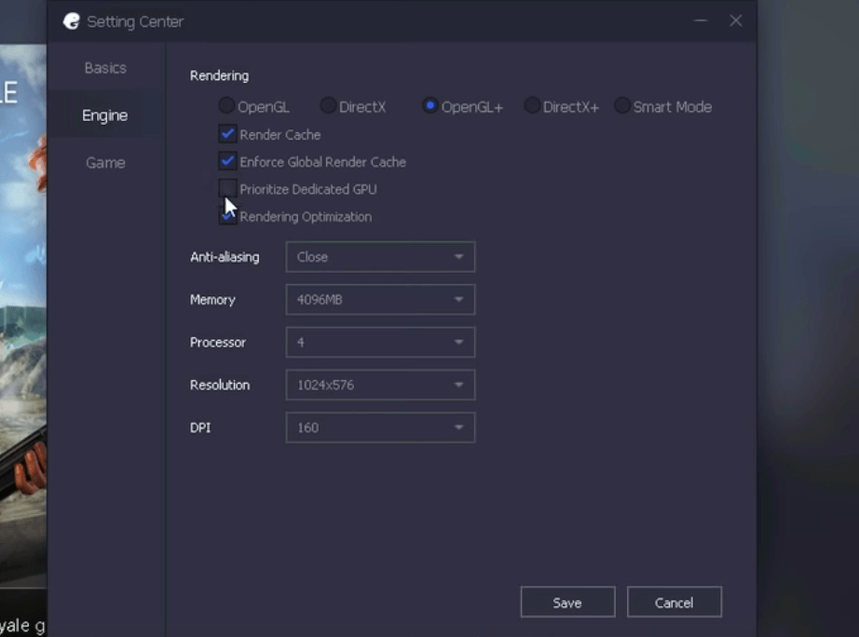
Task: Open the Processor count dropdown
Action: (x=380, y=343)
